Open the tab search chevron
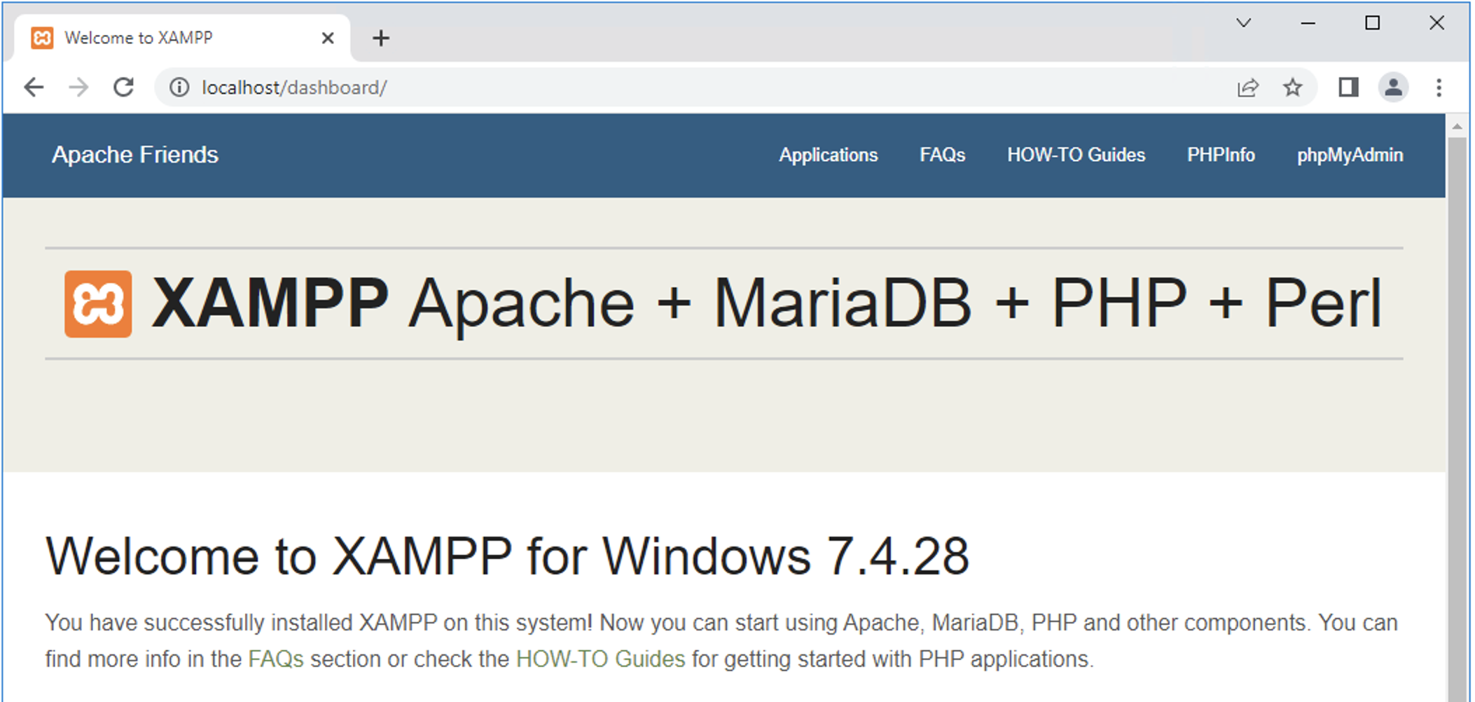The image size is (1475, 702). point(1244,23)
